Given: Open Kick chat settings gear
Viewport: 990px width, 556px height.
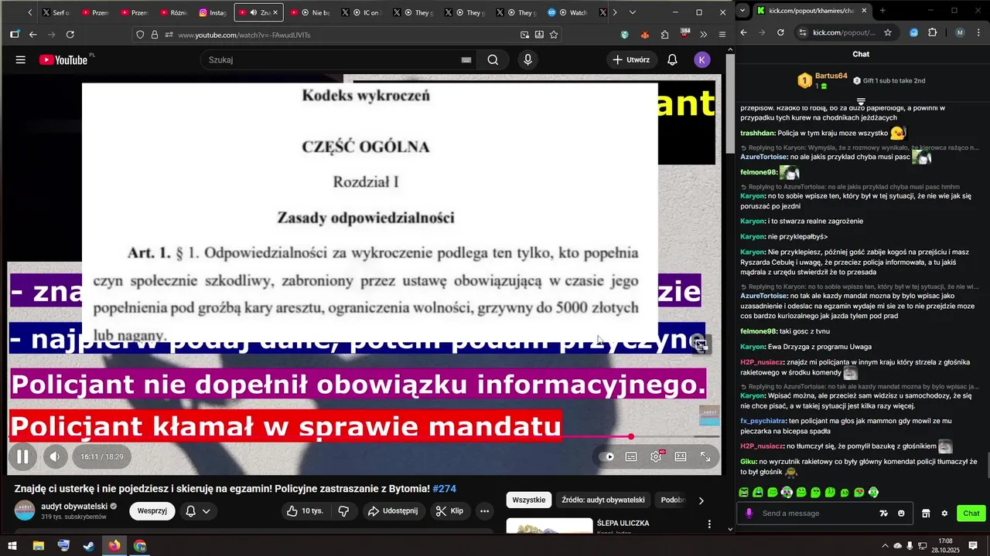Looking at the screenshot, I should (x=944, y=514).
